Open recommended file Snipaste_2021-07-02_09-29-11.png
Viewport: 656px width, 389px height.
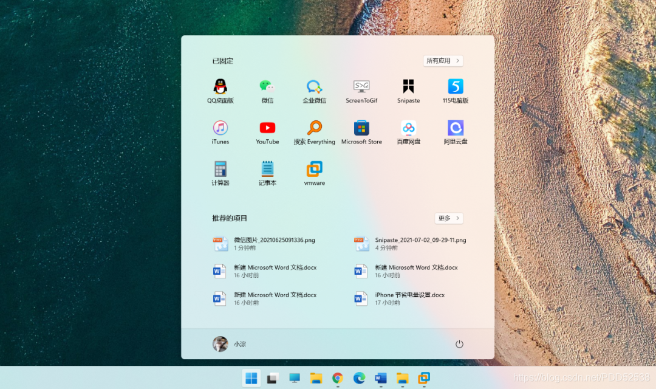[411, 244]
